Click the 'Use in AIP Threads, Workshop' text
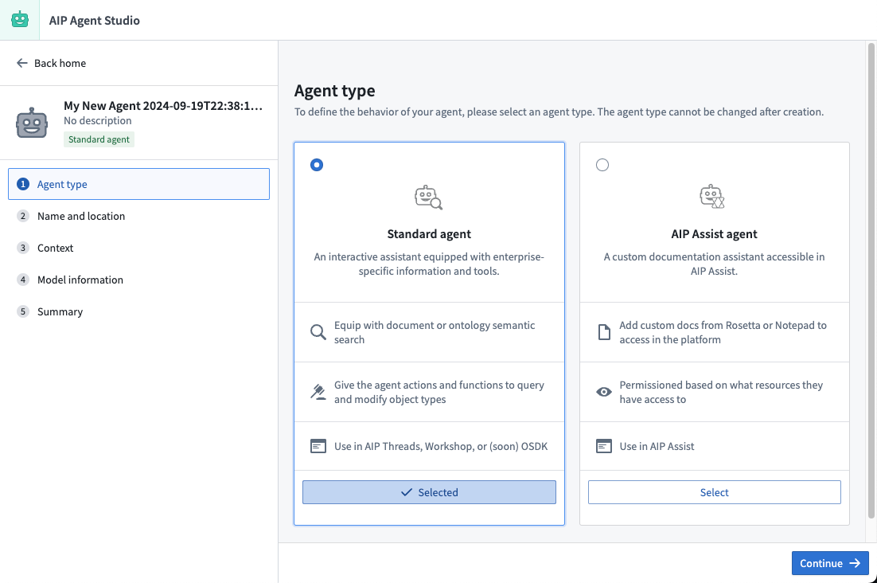The width and height of the screenshot is (877, 583). [441, 447]
